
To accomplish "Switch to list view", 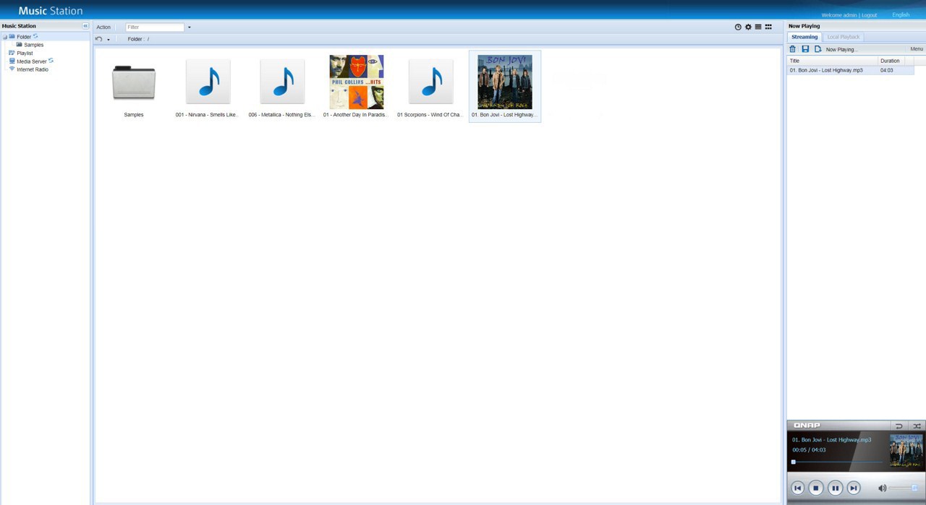I will [x=758, y=27].
